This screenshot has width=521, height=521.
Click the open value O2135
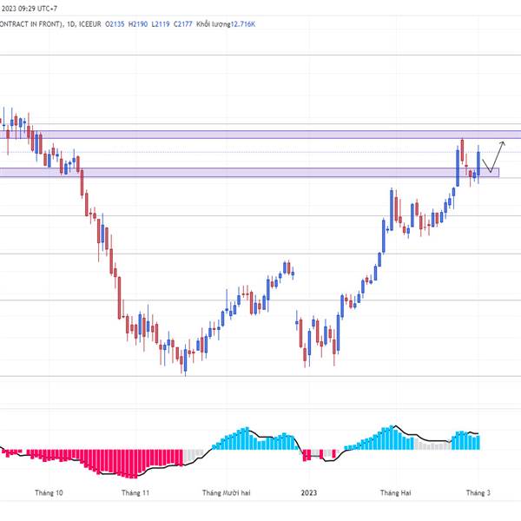(x=115, y=24)
